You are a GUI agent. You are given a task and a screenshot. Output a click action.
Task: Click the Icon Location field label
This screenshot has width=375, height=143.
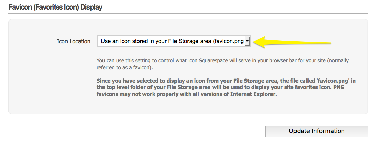(73, 41)
